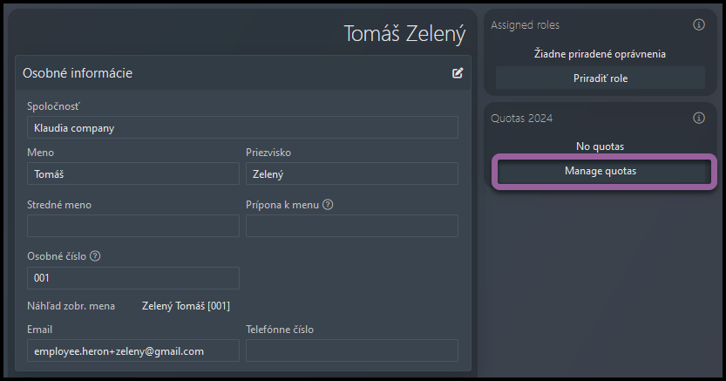The width and height of the screenshot is (726, 381).
Task: Open the Quotas 2024 info icon
Action: [x=699, y=118]
